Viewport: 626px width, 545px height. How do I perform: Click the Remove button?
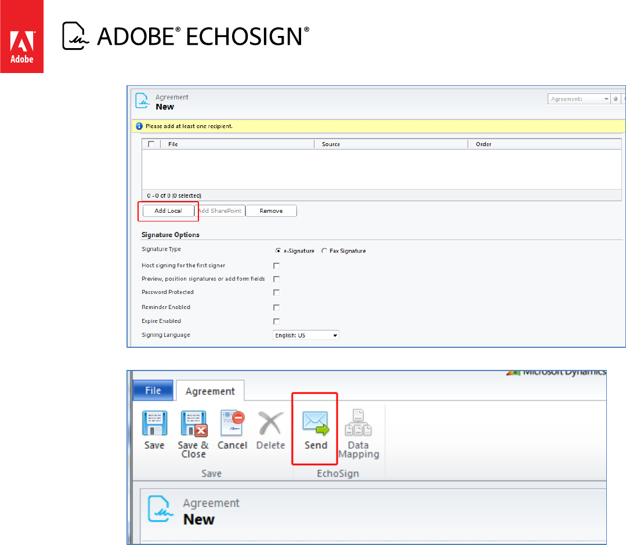coord(271,210)
